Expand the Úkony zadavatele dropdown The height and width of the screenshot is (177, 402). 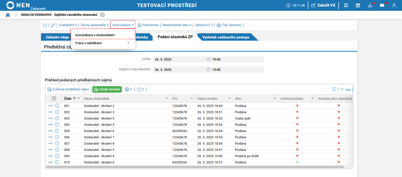click(95, 25)
